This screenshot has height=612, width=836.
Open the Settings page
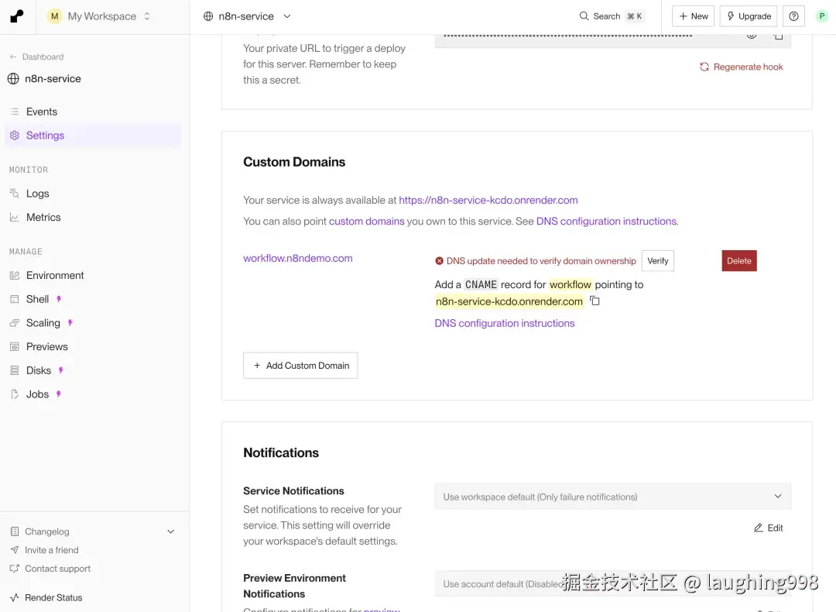tap(93, 136)
